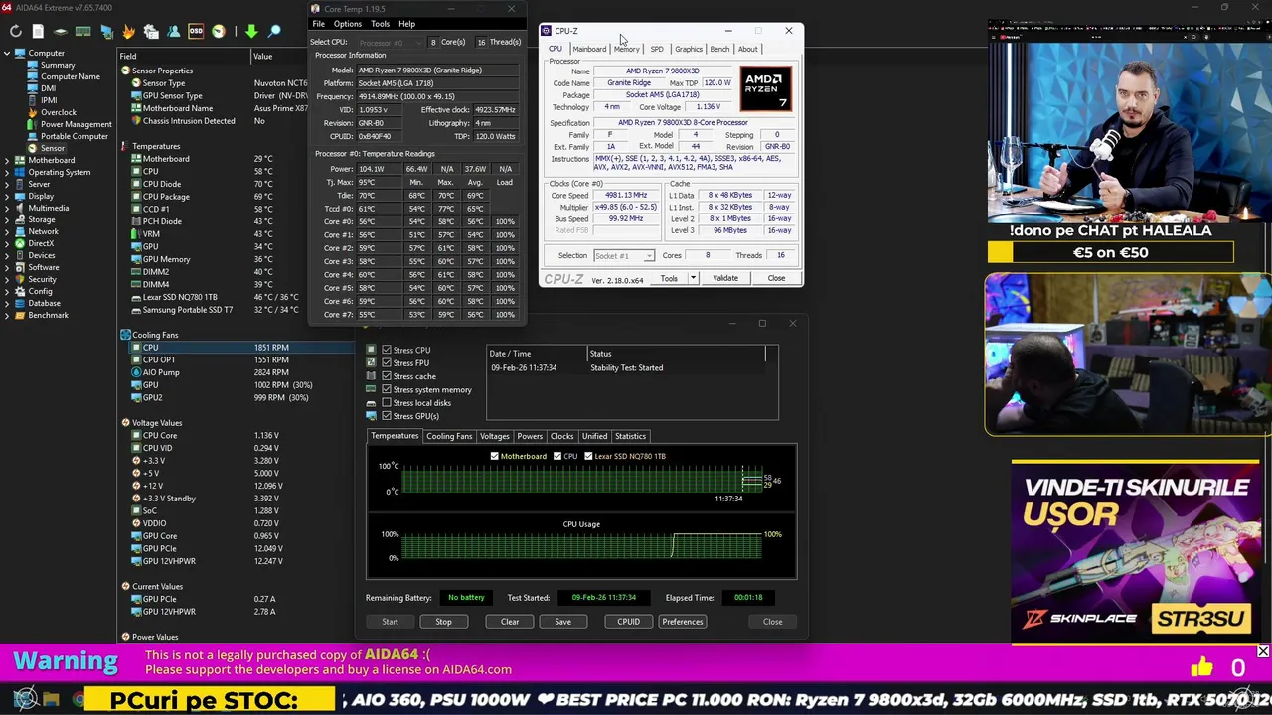Open the CPU-Z Mainboard tab

click(x=589, y=49)
